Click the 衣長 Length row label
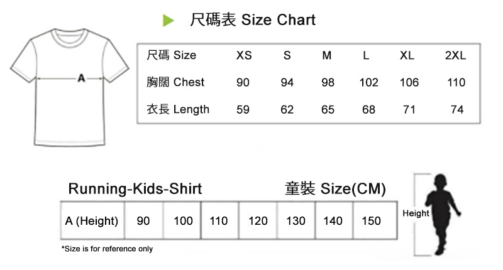 [x=178, y=109]
